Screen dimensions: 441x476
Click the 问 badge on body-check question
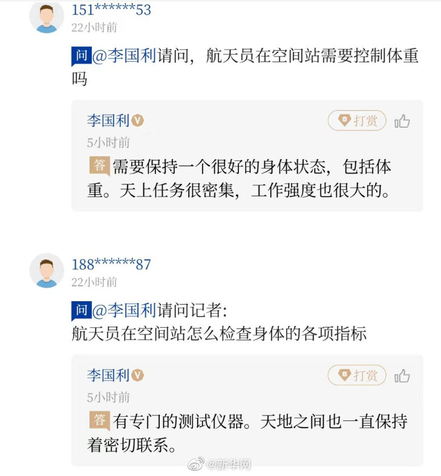point(80,311)
